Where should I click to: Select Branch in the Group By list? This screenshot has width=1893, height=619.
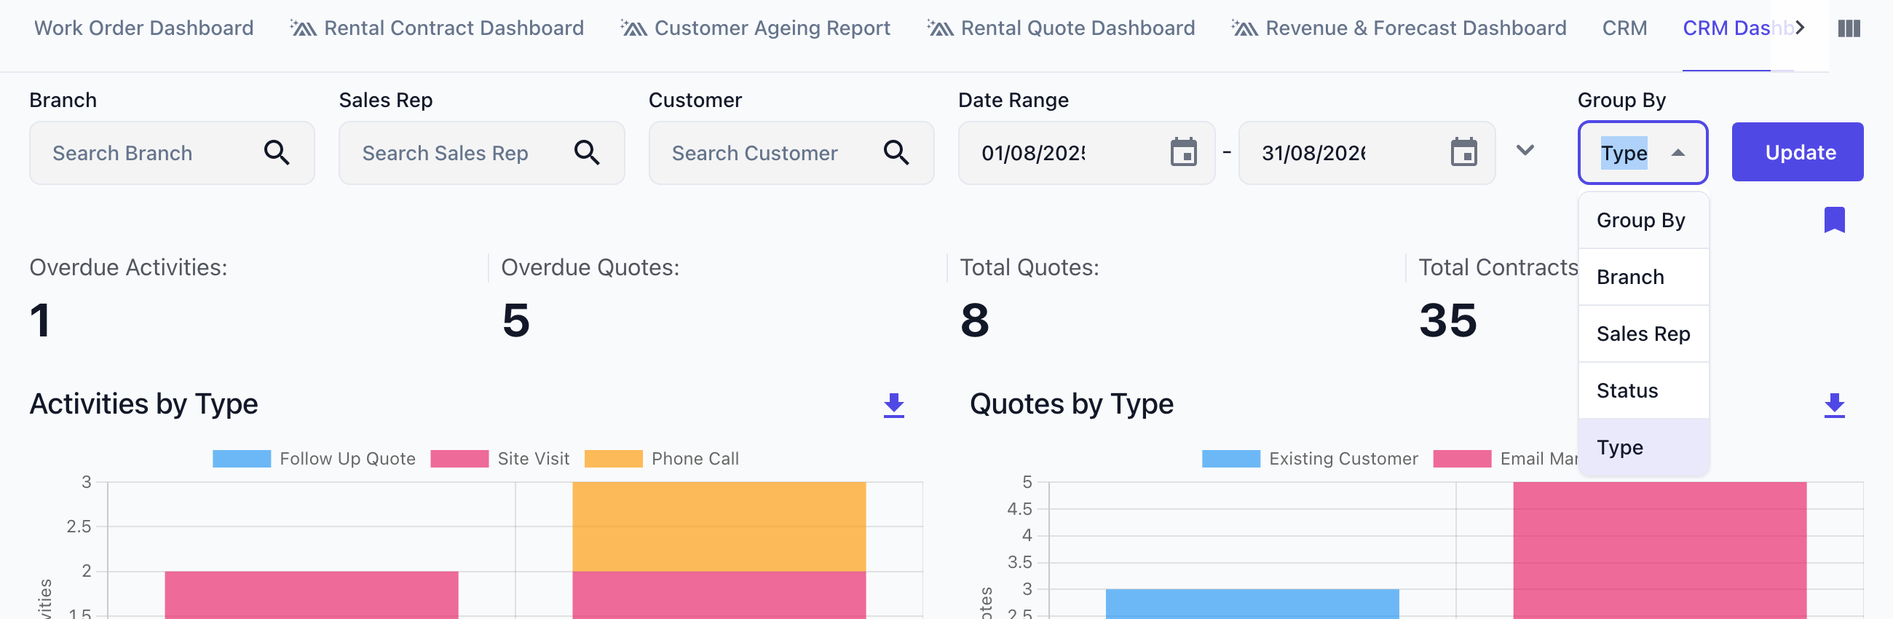[1643, 277]
